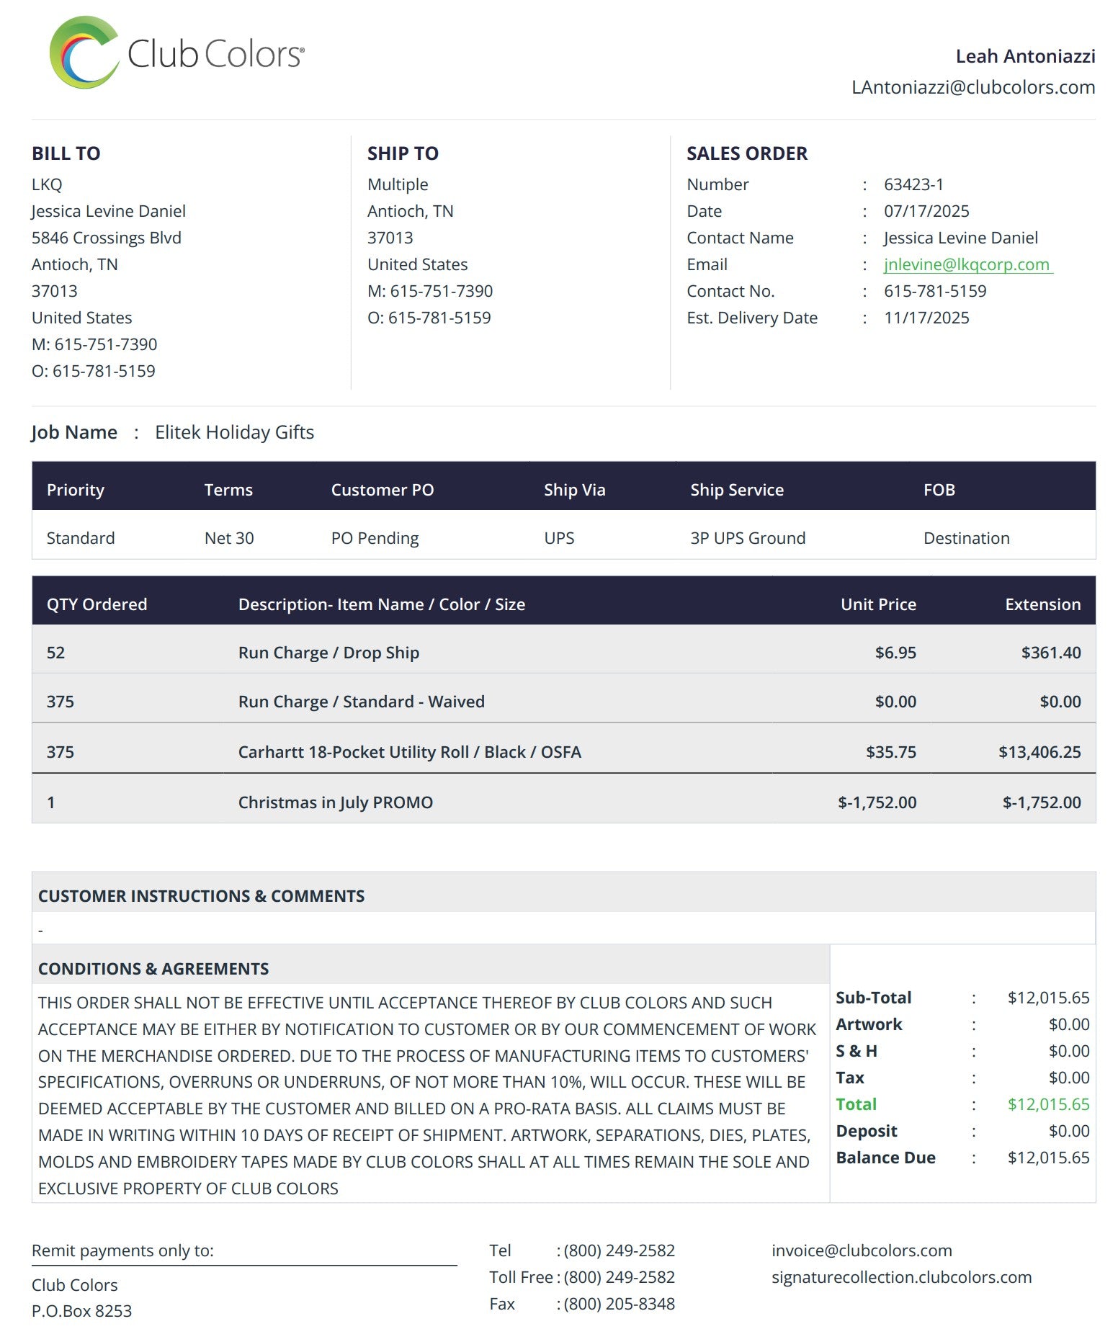1118x1329 pixels.
Task: Select the Christmas in July PROMO row
Action: coord(335,802)
